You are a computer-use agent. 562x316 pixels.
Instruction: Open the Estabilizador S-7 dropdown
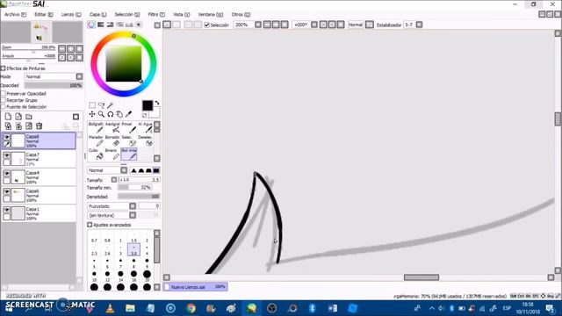pyautogui.click(x=419, y=25)
